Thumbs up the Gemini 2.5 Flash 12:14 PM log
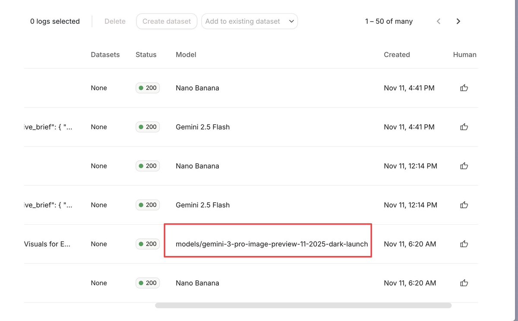This screenshot has height=321, width=518. coord(464,205)
